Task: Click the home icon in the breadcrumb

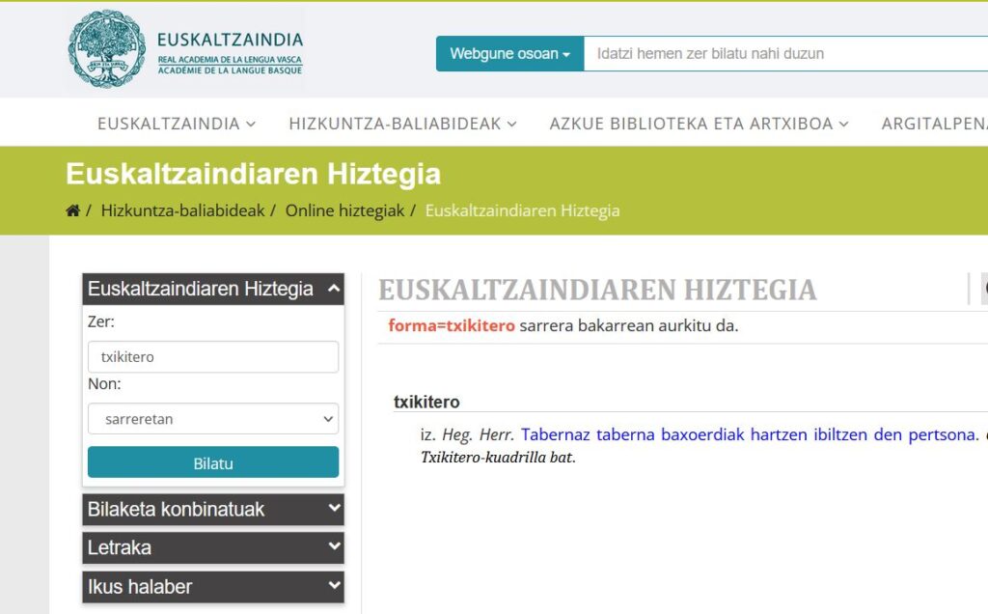Action: (72, 209)
